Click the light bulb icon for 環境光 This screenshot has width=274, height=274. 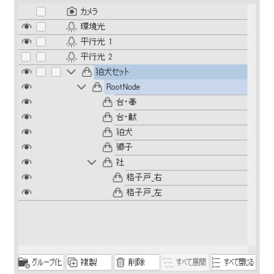[71, 27]
